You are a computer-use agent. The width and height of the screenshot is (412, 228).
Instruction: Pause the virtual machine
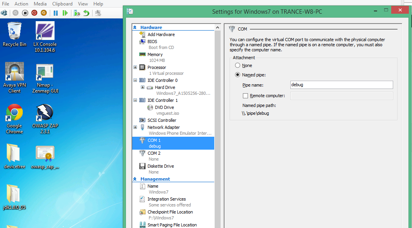56,13
